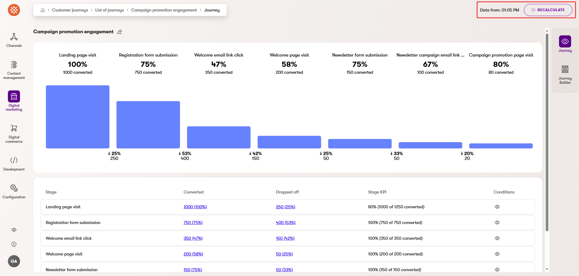Show conditions for Landing page visit row
This screenshot has height=276, width=579.
coord(497,207)
